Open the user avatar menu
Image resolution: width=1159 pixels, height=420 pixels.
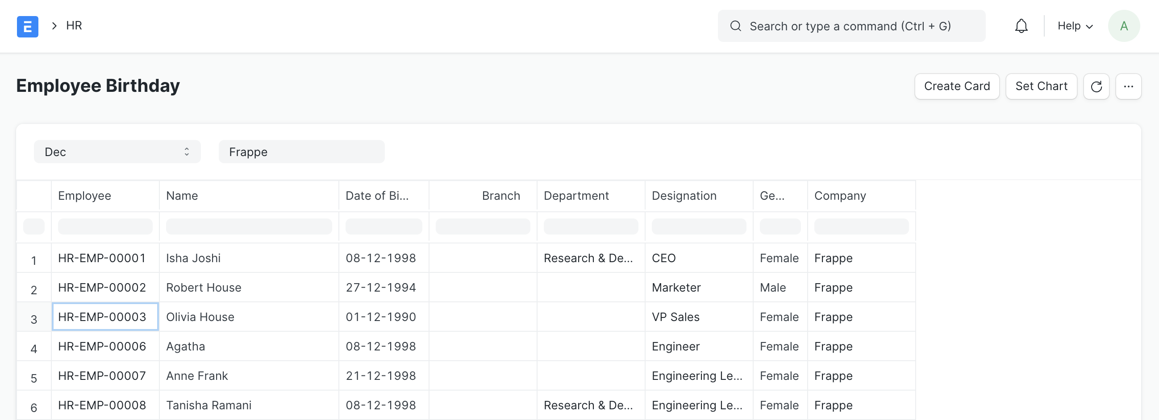coord(1123,26)
